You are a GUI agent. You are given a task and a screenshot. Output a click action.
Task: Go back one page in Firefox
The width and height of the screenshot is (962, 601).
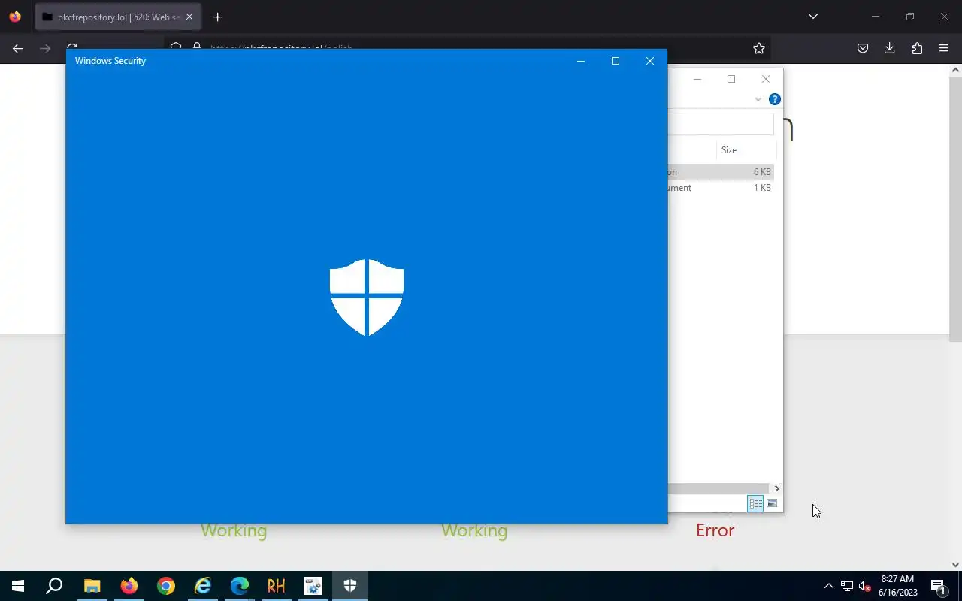pyautogui.click(x=18, y=48)
